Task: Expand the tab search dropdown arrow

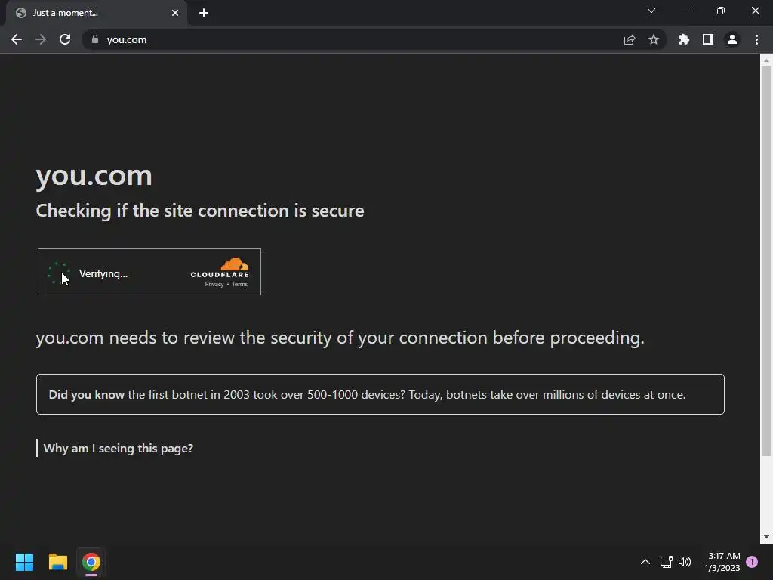Action: click(651, 11)
